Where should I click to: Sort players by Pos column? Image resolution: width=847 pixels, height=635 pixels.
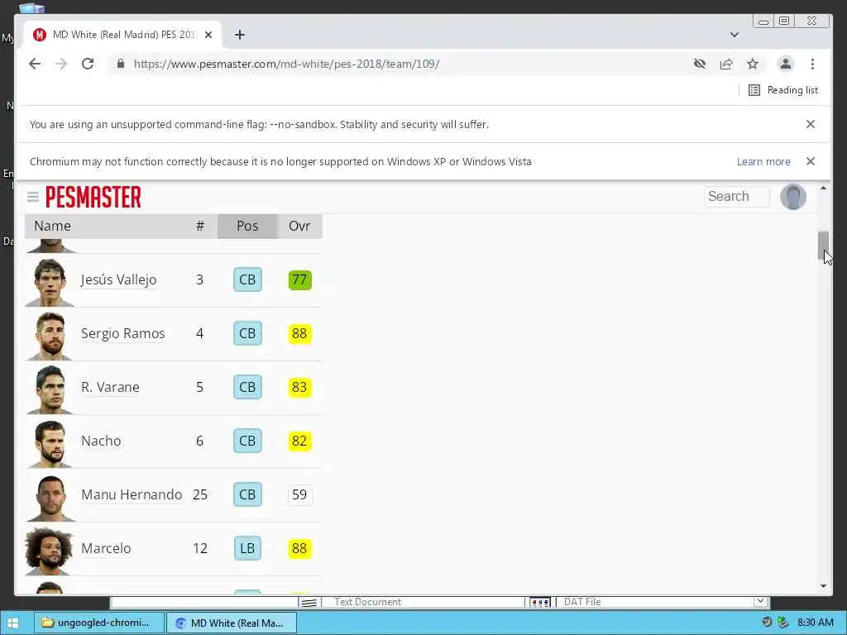coord(247,226)
